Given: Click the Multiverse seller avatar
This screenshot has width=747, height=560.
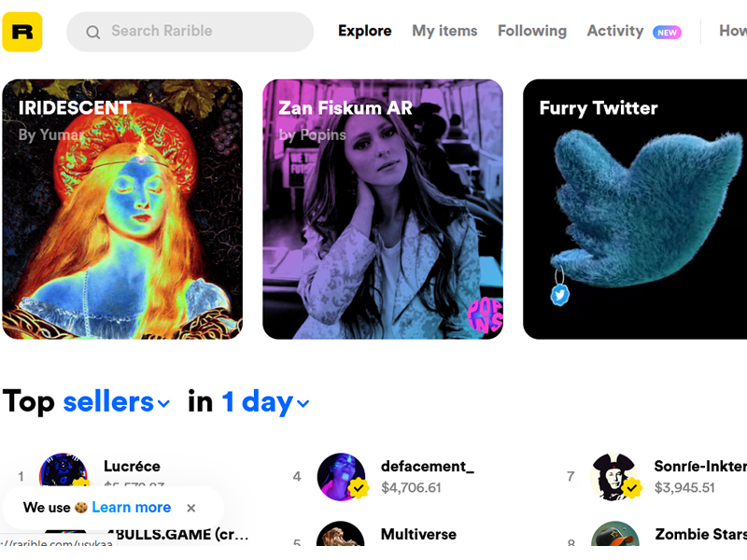Looking at the screenshot, I should 341,533.
